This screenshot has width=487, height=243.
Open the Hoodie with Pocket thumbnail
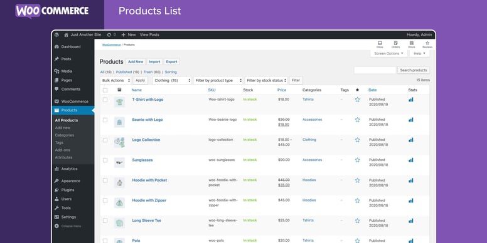pyautogui.click(x=119, y=182)
